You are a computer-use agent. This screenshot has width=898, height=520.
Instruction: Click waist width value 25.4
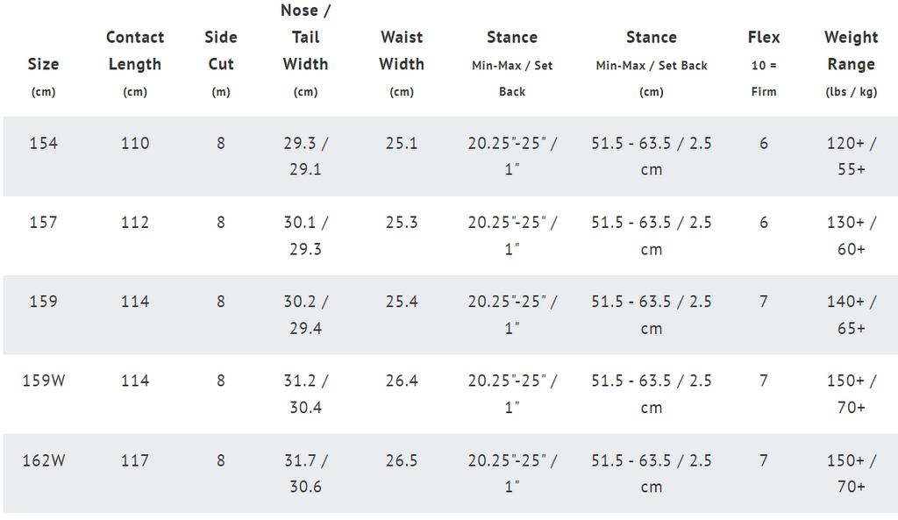402,302
